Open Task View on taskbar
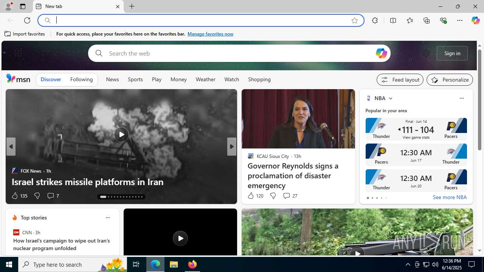 136,264
